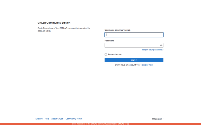Open the English language dropdown
Image resolution: width=201 pixels, height=125 pixels.
pos(158,119)
